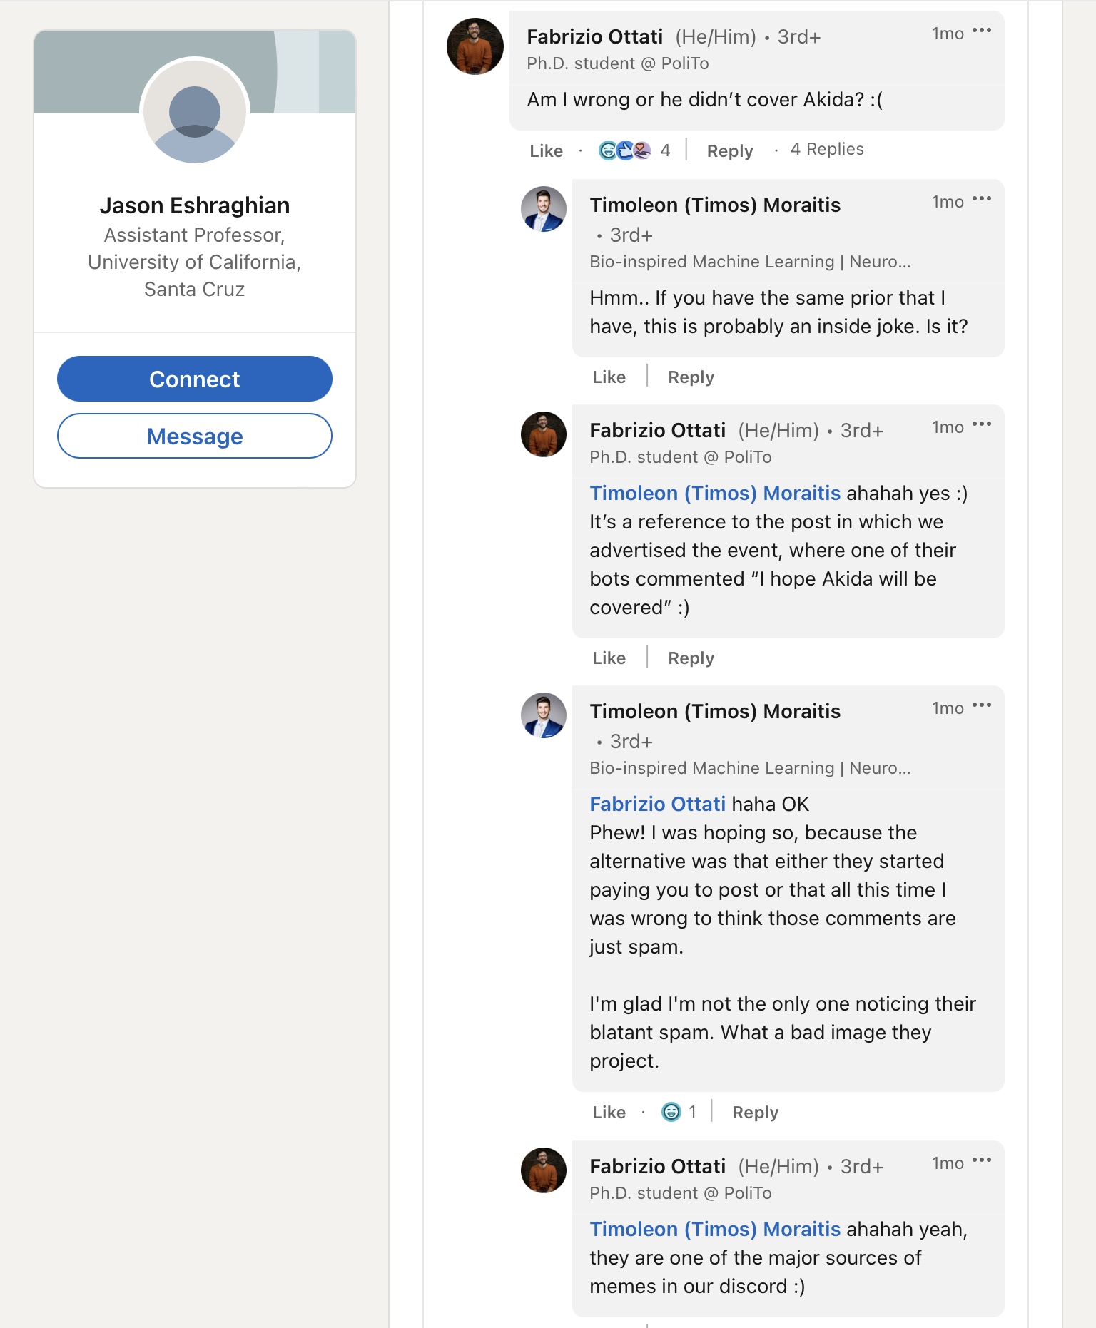
Task: Click reaction icons on Akida comment
Action: pos(624,150)
